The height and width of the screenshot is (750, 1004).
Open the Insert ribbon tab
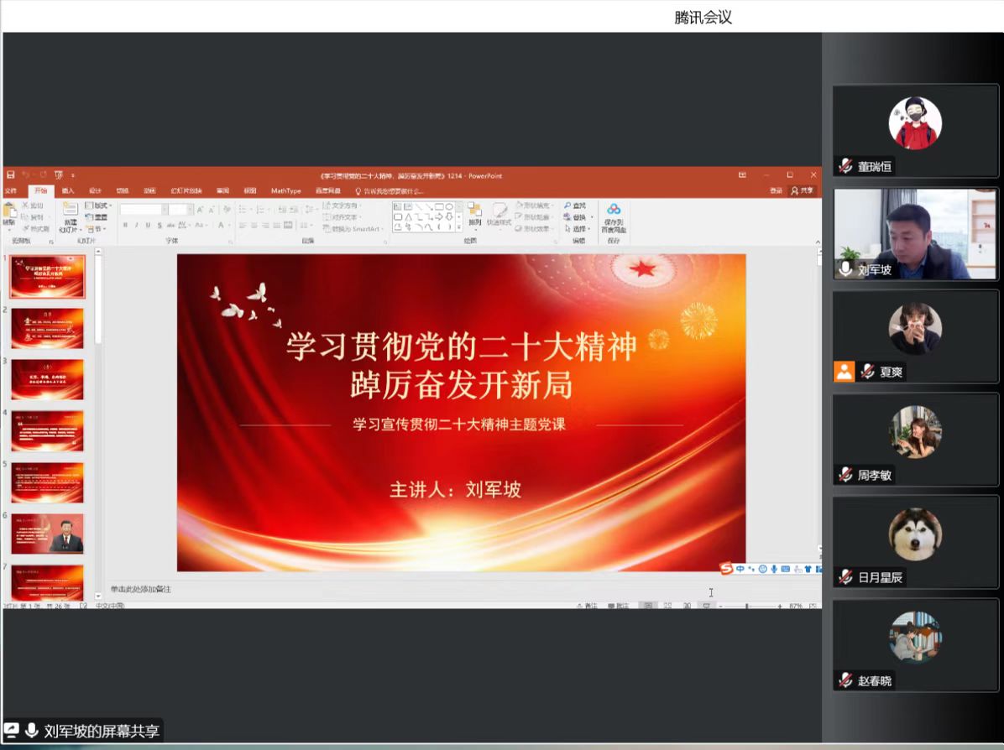point(68,190)
